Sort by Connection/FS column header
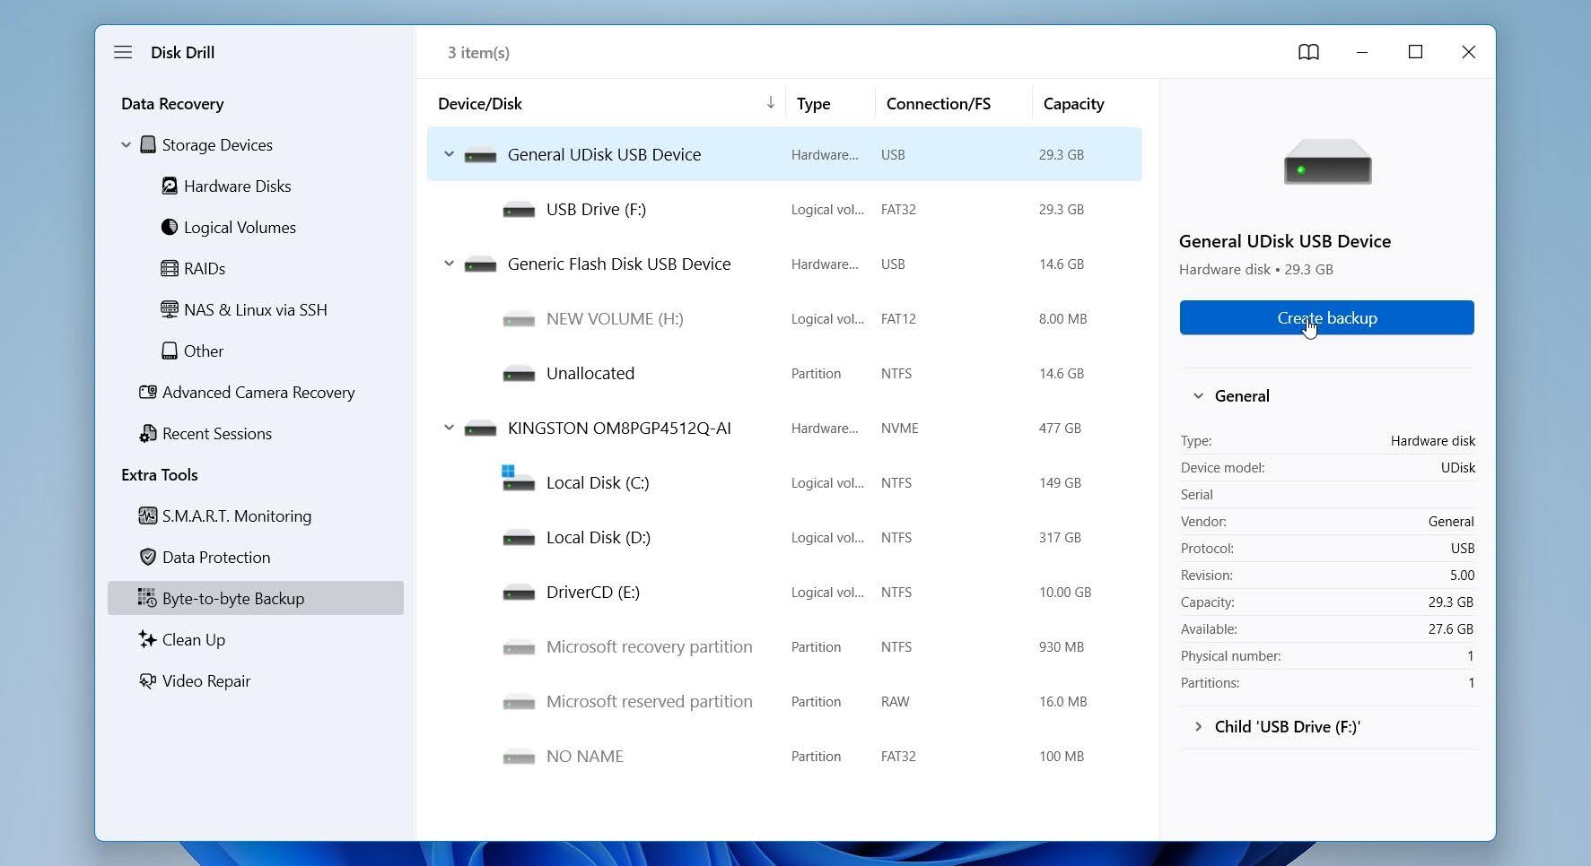 click(x=939, y=103)
